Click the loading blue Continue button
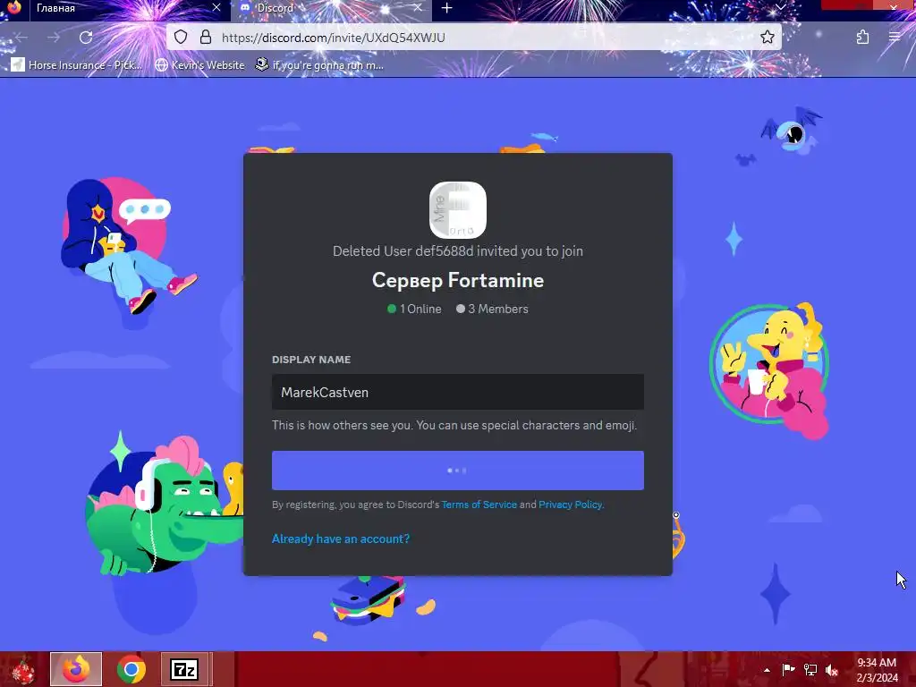 click(x=458, y=471)
